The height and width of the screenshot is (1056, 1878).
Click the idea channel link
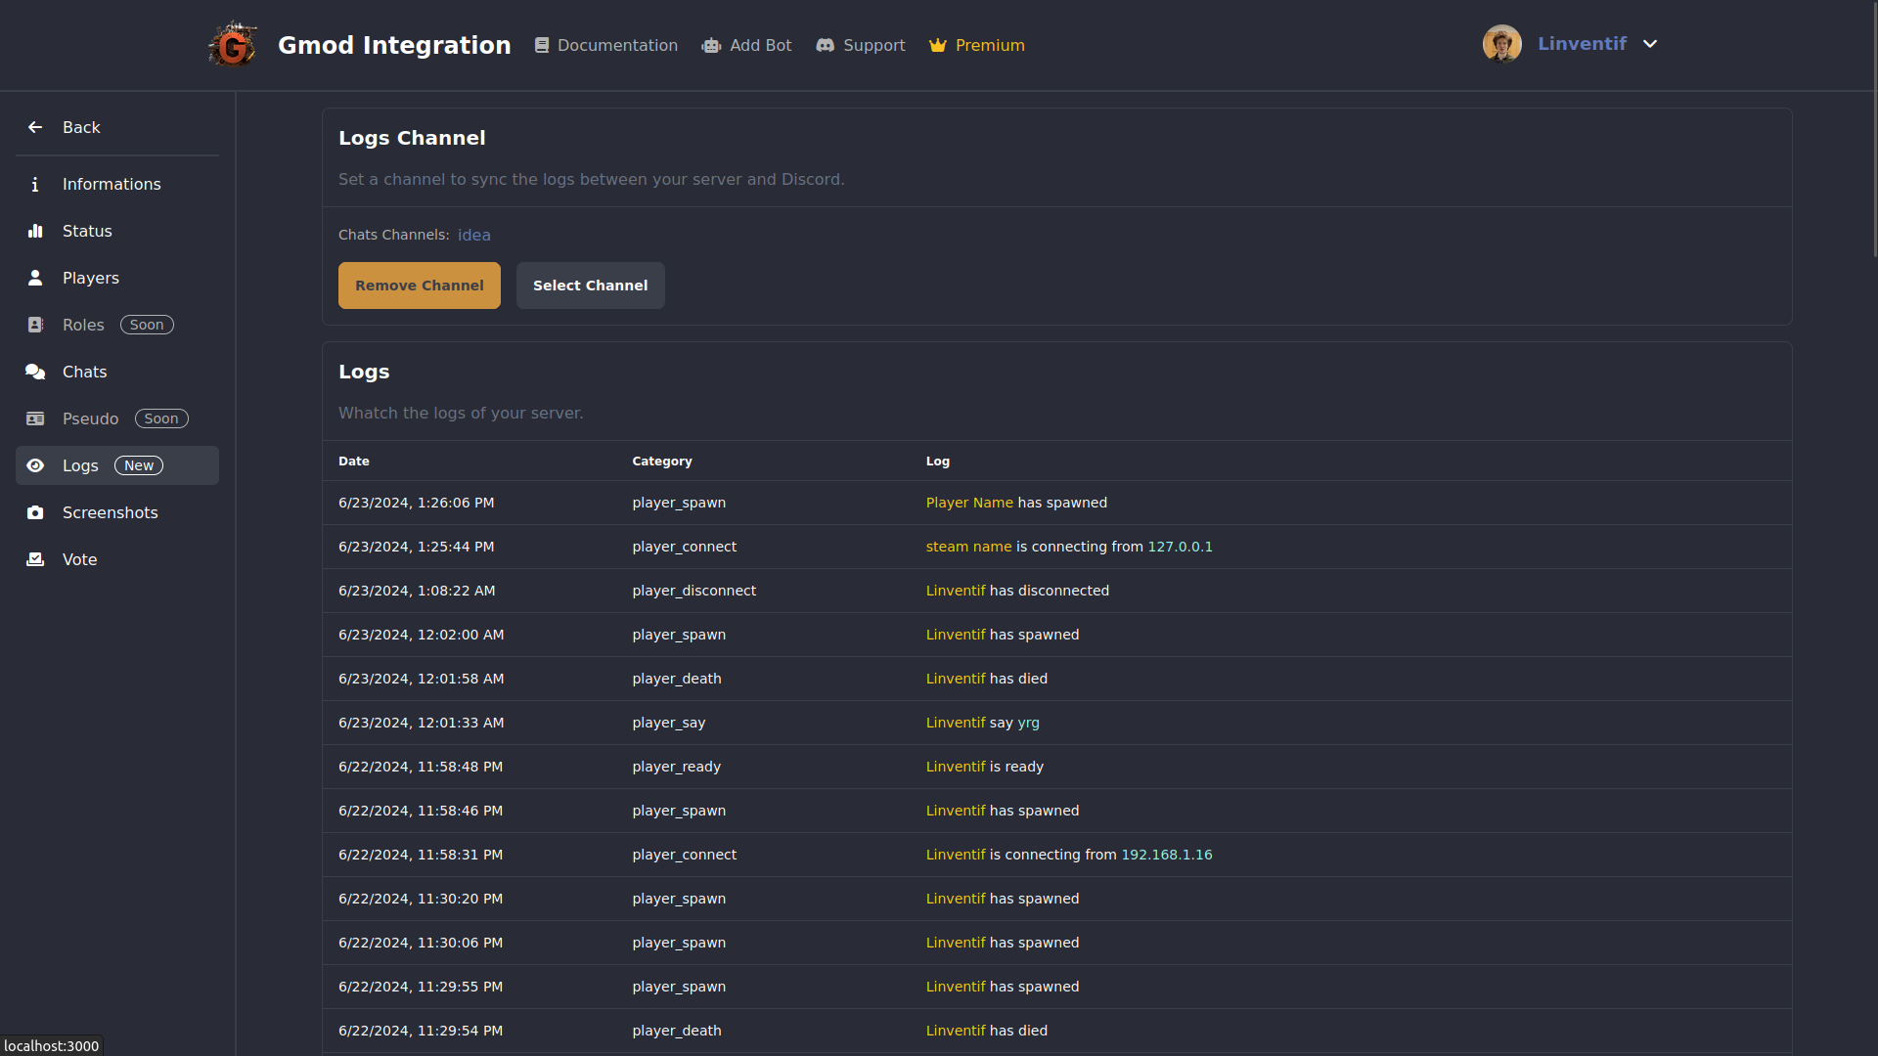474,235
